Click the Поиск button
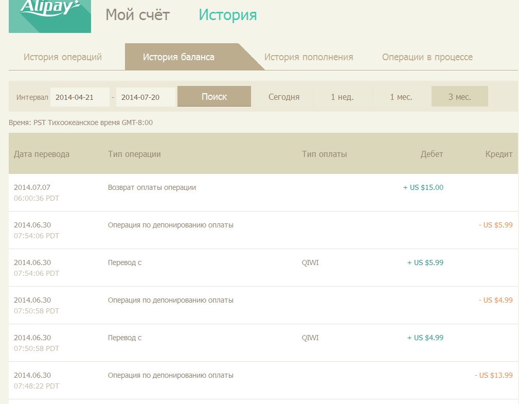 214,96
